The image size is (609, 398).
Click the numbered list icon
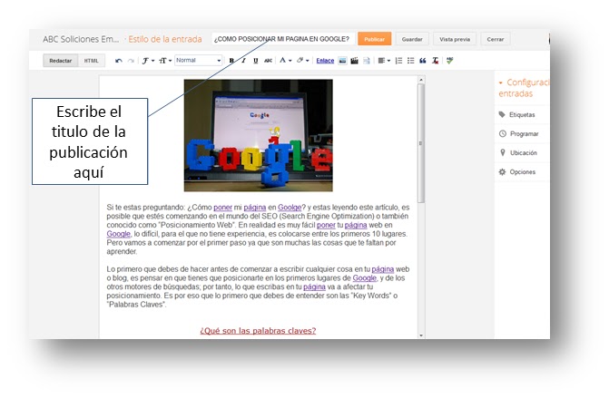point(398,61)
